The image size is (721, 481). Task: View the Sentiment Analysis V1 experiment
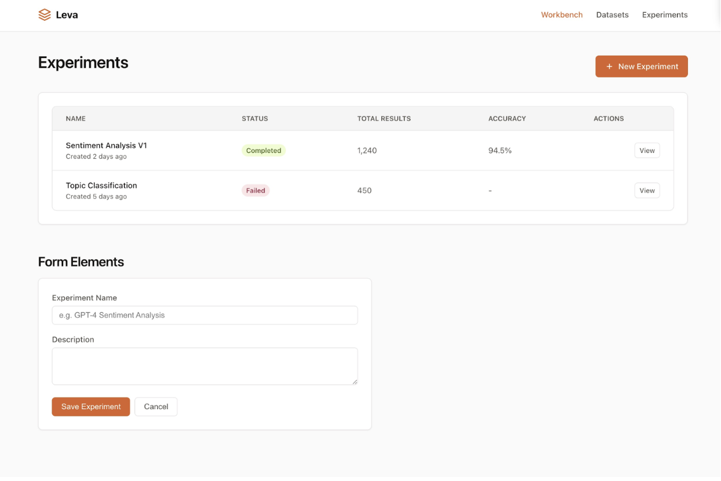(647, 151)
